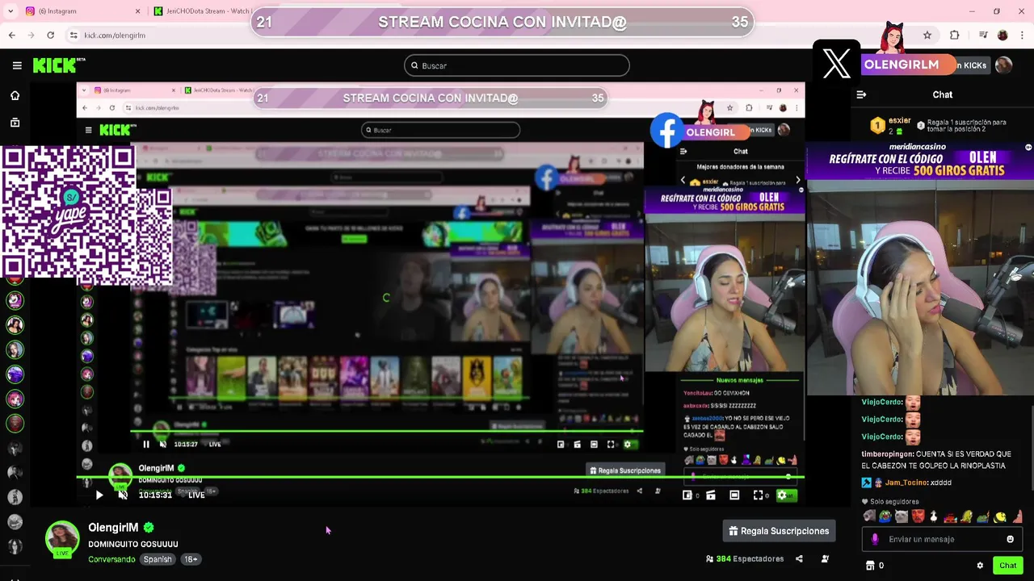Viewport: 1034px width, 581px height.
Task: Open the chat shop icon
Action: (x=870, y=566)
